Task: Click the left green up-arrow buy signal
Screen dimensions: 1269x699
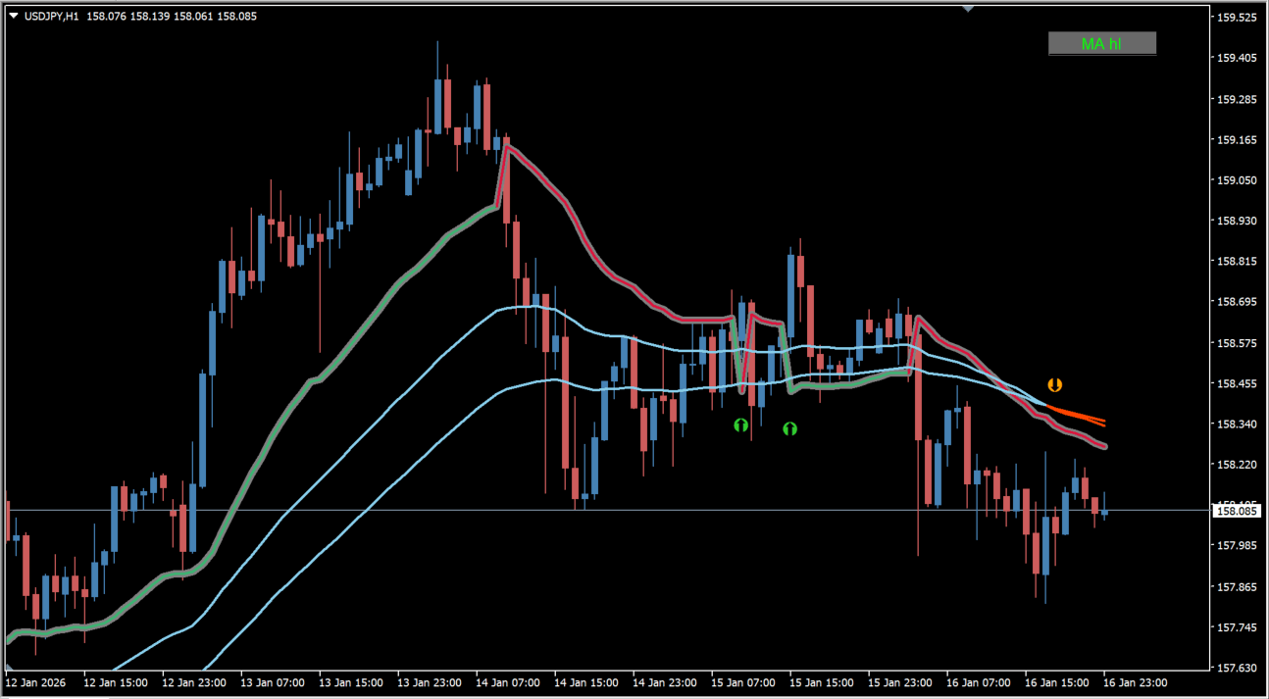Action: (x=741, y=424)
